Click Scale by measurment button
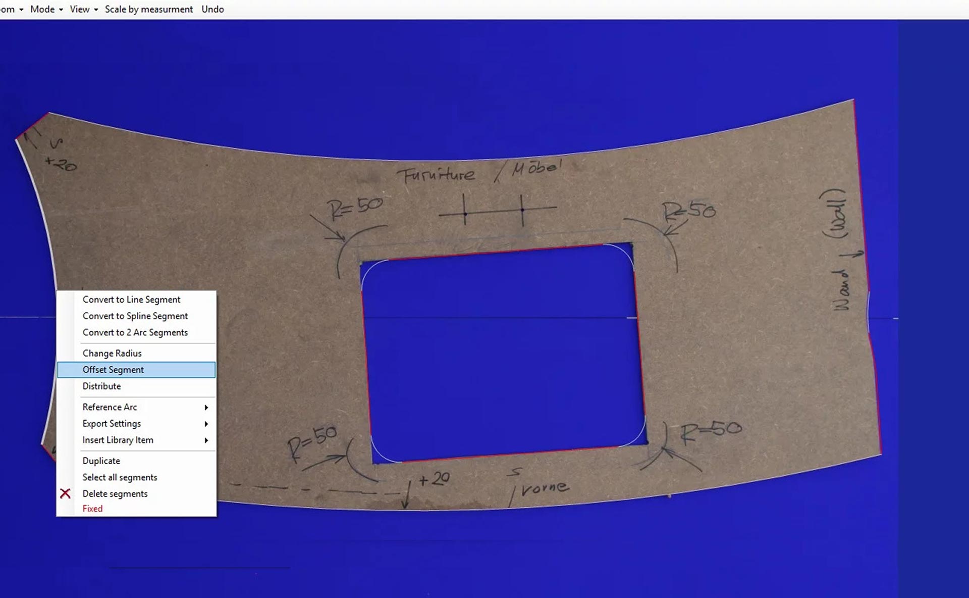 coord(148,9)
